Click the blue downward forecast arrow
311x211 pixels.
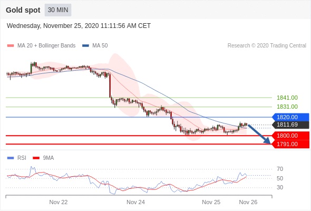click(259, 134)
